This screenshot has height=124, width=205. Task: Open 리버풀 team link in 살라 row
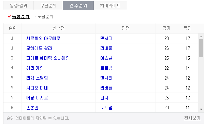[106, 48]
